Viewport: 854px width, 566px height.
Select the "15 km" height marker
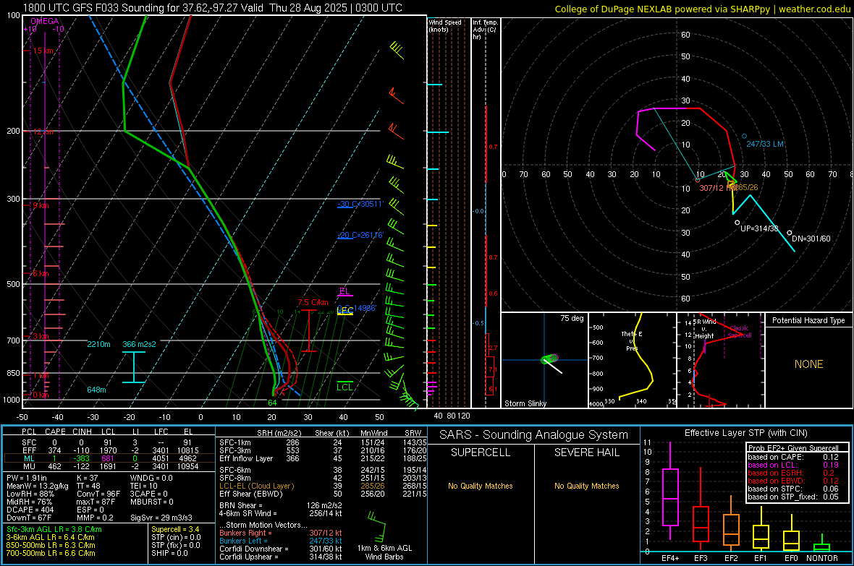43,51
